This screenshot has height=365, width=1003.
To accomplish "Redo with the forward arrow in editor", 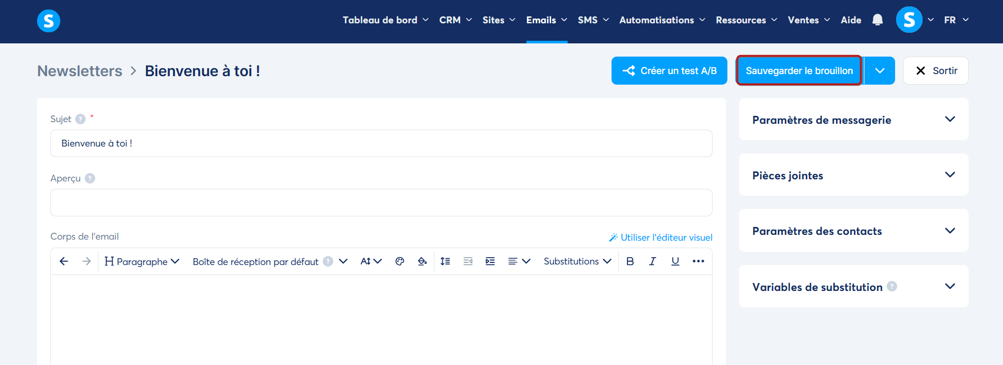I will click(x=87, y=261).
